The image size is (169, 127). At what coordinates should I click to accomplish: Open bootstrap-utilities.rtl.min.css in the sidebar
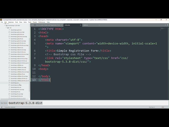19,79
